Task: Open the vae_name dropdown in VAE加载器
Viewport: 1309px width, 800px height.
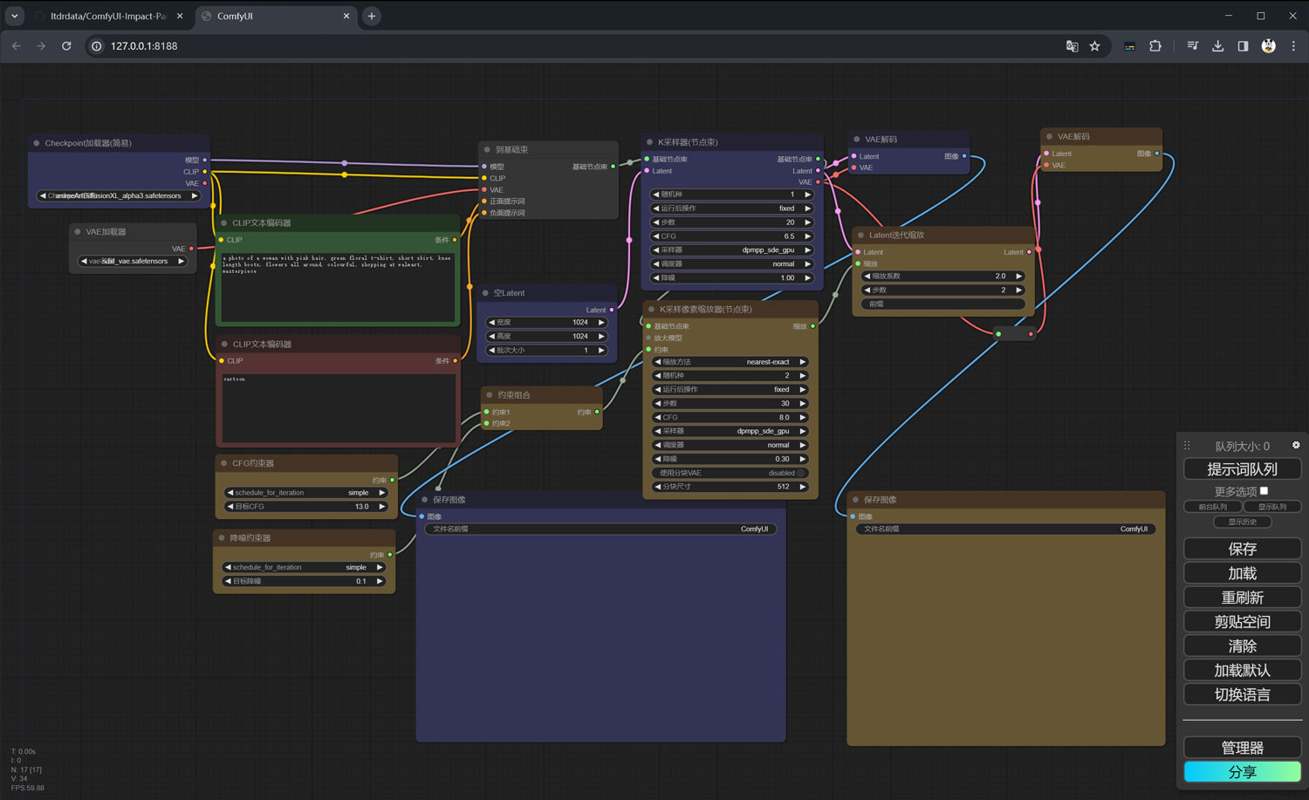Action: tap(132, 261)
